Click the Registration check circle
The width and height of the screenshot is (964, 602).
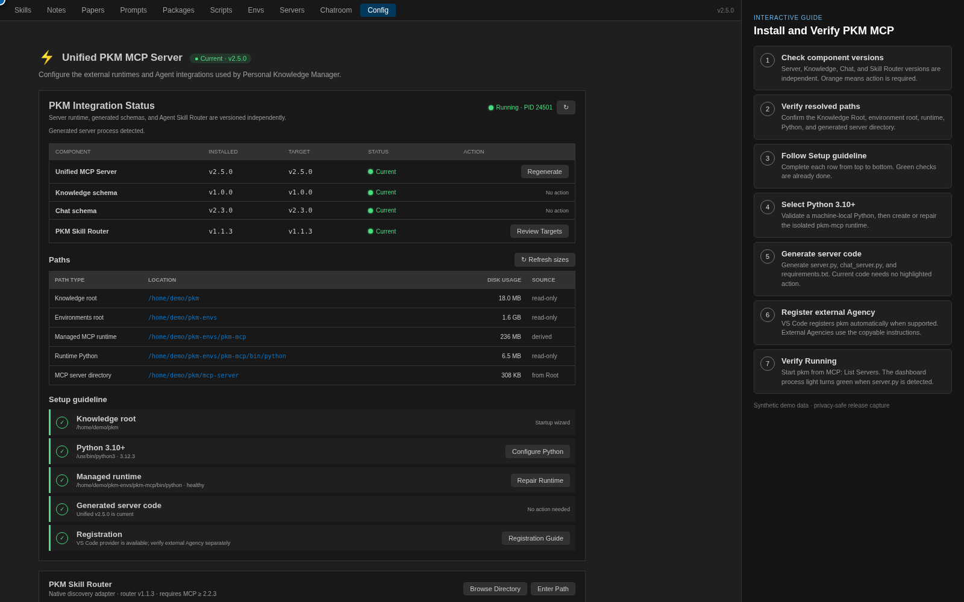(62, 538)
